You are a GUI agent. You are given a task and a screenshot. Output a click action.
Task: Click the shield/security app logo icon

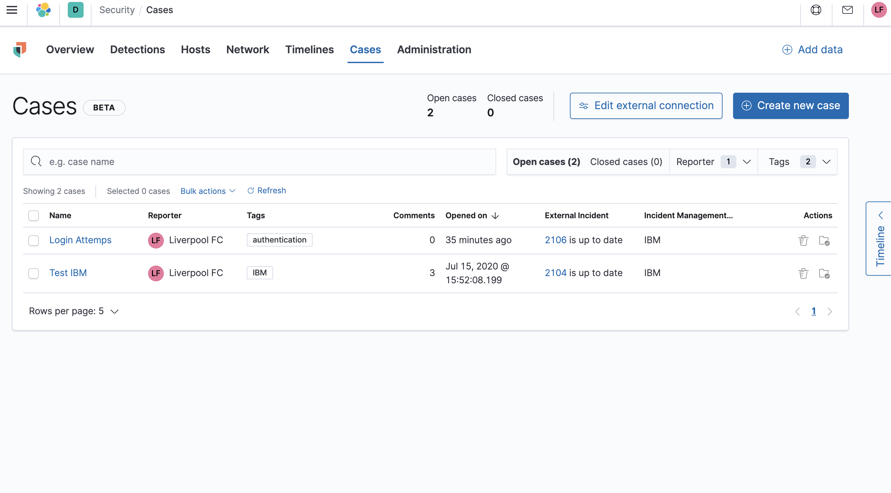pyautogui.click(x=19, y=49)
